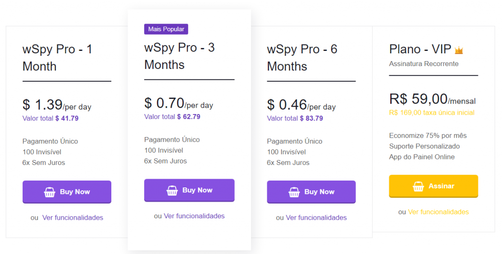Click basket icon on 3 Months Buy Now
Viewport: 502px width, 254px height.
172,190
